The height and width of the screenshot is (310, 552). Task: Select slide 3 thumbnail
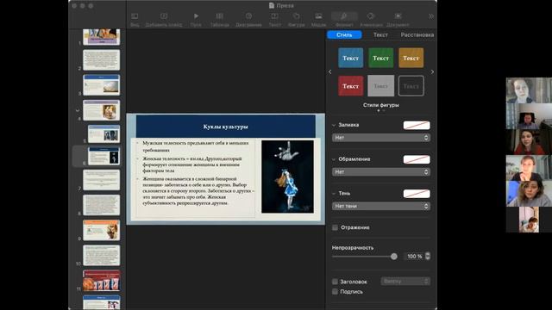tap(102, 85)
